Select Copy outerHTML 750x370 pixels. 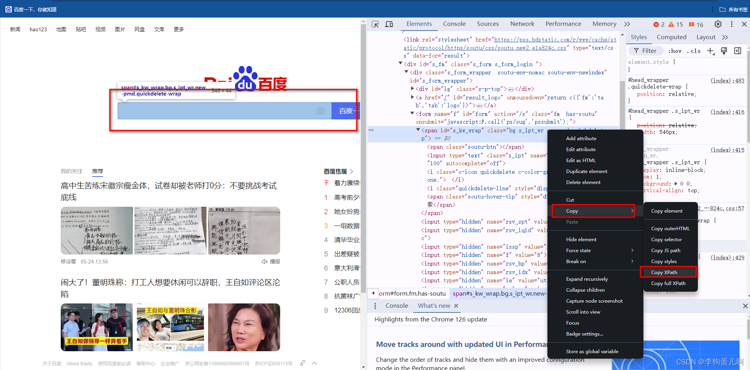coord(670,228)
